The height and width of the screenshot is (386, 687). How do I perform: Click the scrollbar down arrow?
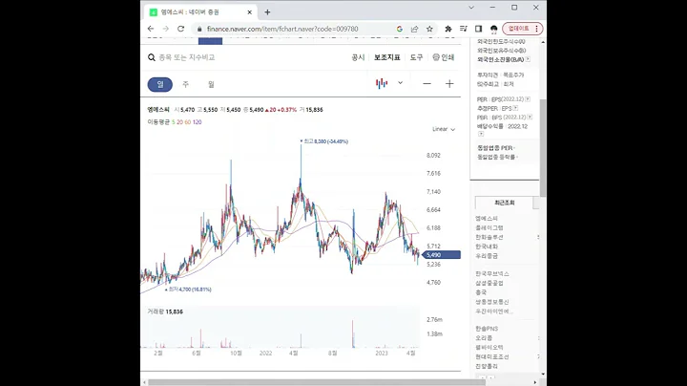click(543, 375)
